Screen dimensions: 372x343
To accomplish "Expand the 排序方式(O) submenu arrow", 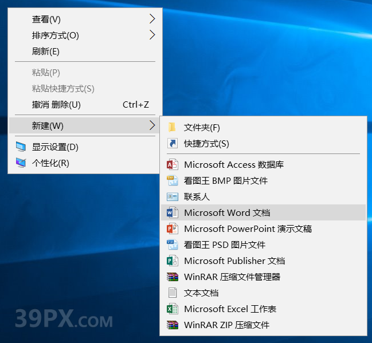I will pyautogui.click(x=152, y=35).
